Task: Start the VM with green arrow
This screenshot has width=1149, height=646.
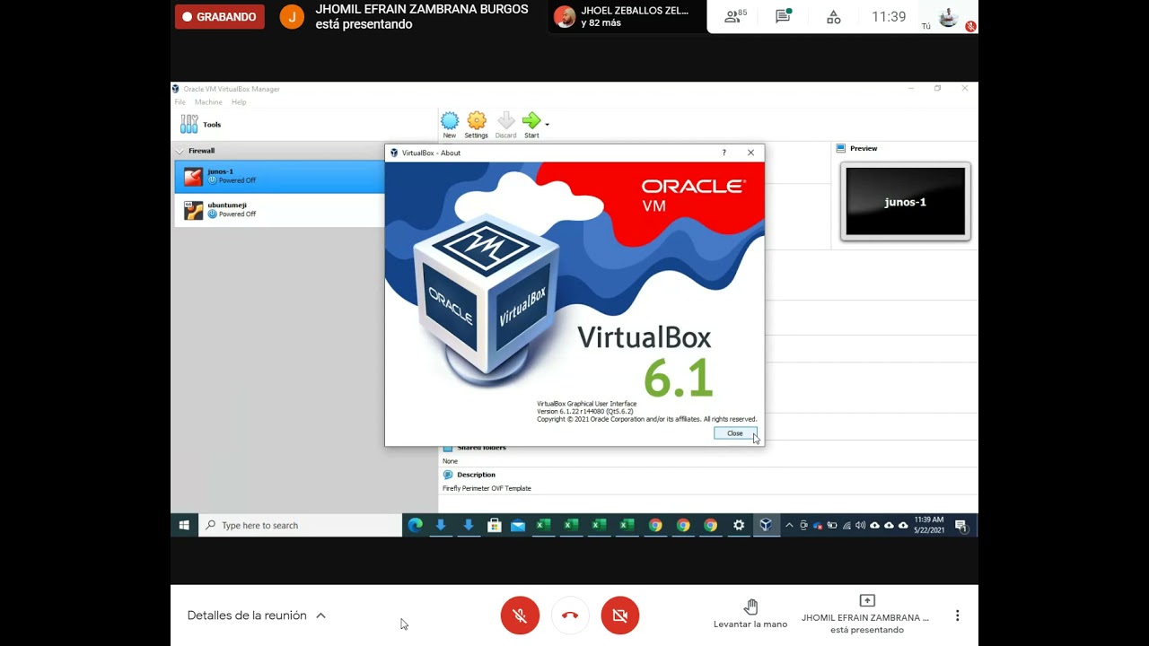Action: (x=531, y=125)
